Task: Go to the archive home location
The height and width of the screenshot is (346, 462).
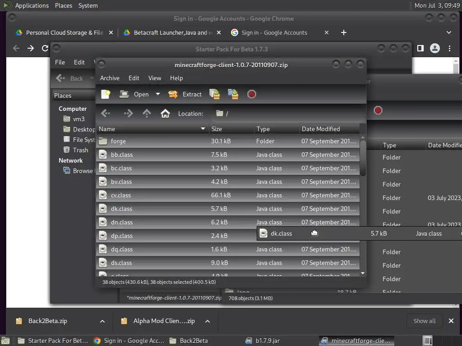Action: [165, 113]
